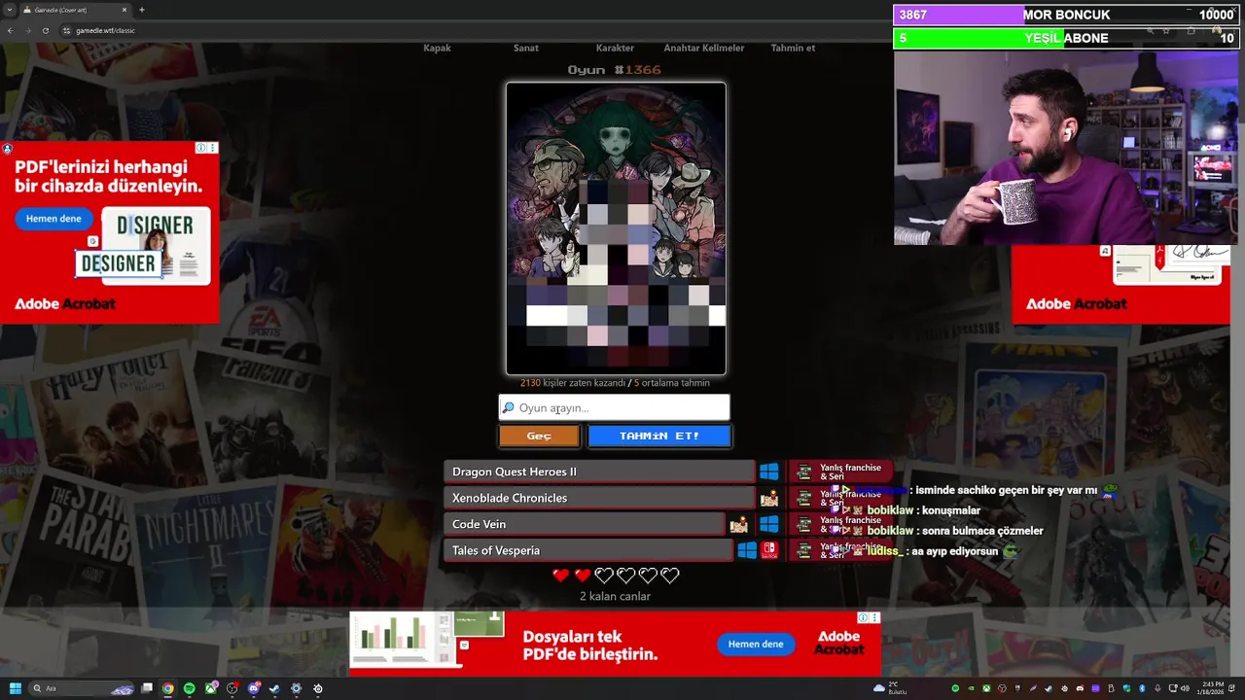Image resolution: width=1245 pixels, height=700 pixels.
Task: Click the microphone icon in system tray
Action: pos(1157,688)
